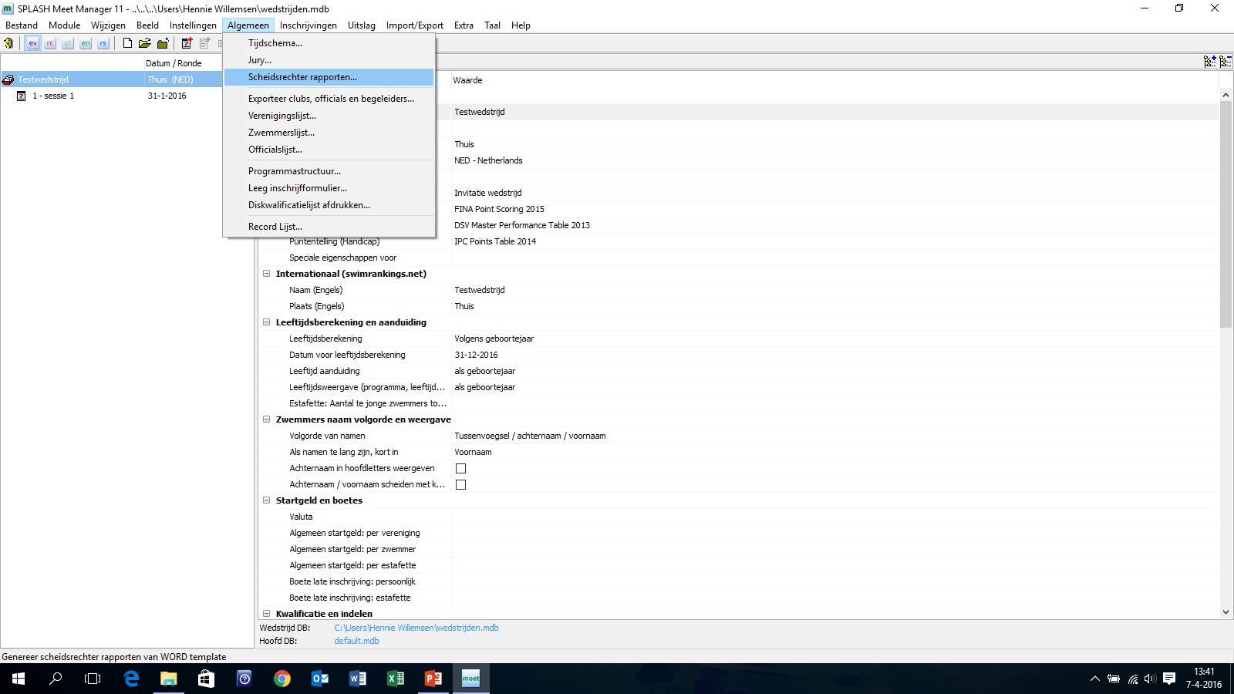Show hidden system tray icons
The width and height of the screenshot is (1234, 694).
click(x=1094, y=679)
